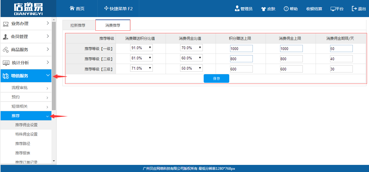Click the 会员管理 person icon in sidebar
Viewport: 369px width, 172px height.
coord(5,37)
